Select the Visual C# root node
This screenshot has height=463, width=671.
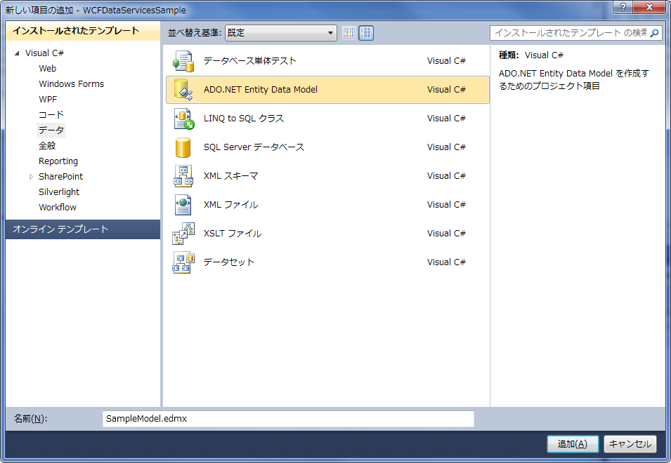tap(44, 53)
